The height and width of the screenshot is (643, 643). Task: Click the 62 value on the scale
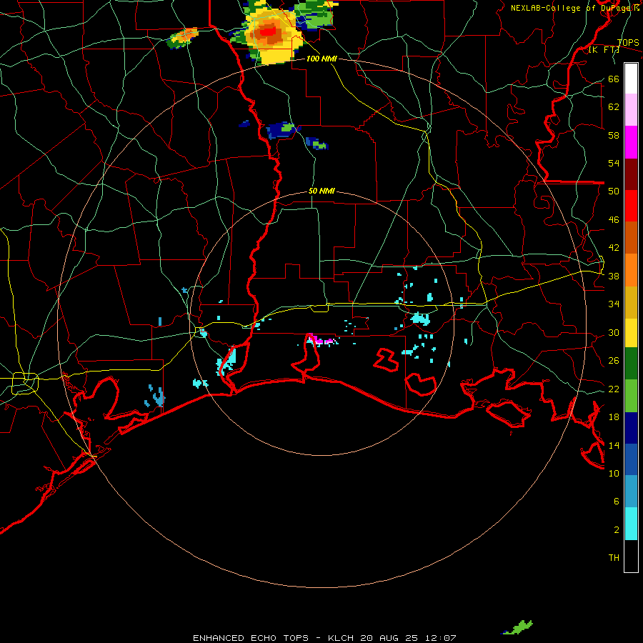(614, 107)
